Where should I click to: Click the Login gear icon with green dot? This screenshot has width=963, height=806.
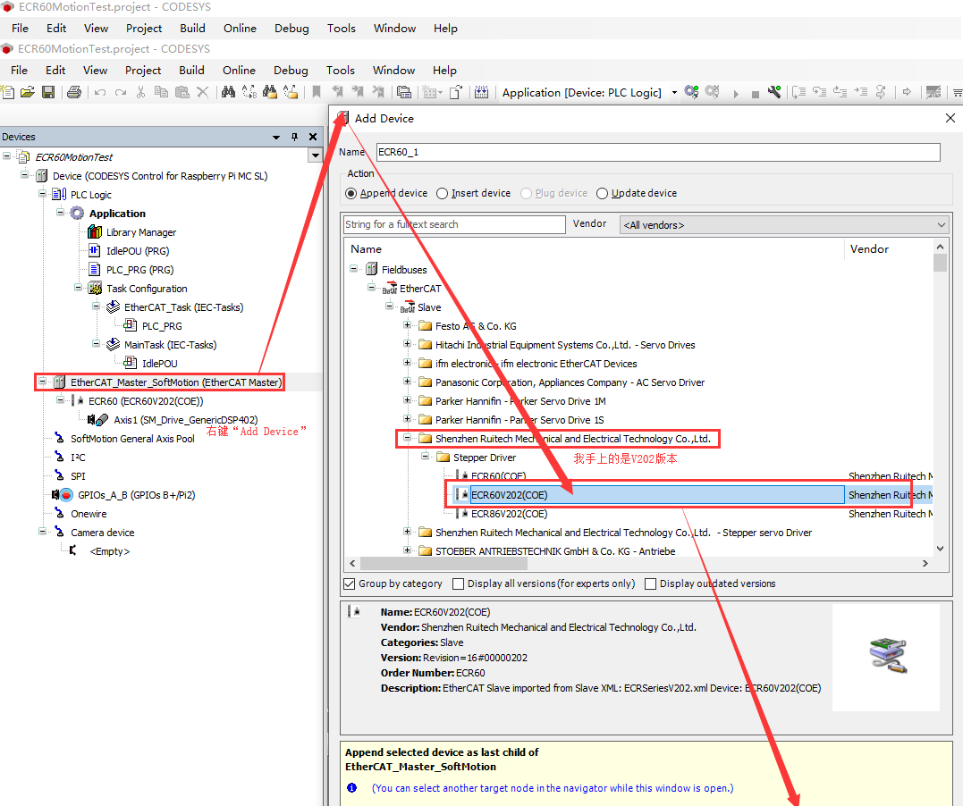coord(691,92)
